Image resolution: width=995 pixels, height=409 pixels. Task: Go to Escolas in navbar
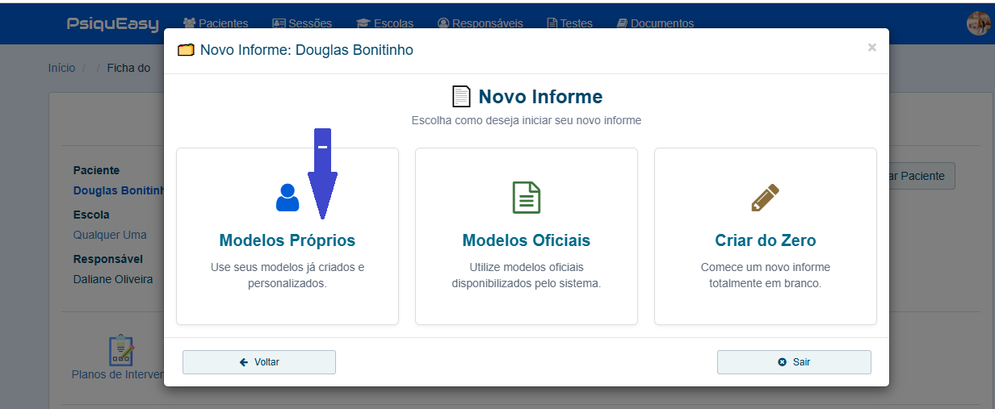tap(385, 23)
